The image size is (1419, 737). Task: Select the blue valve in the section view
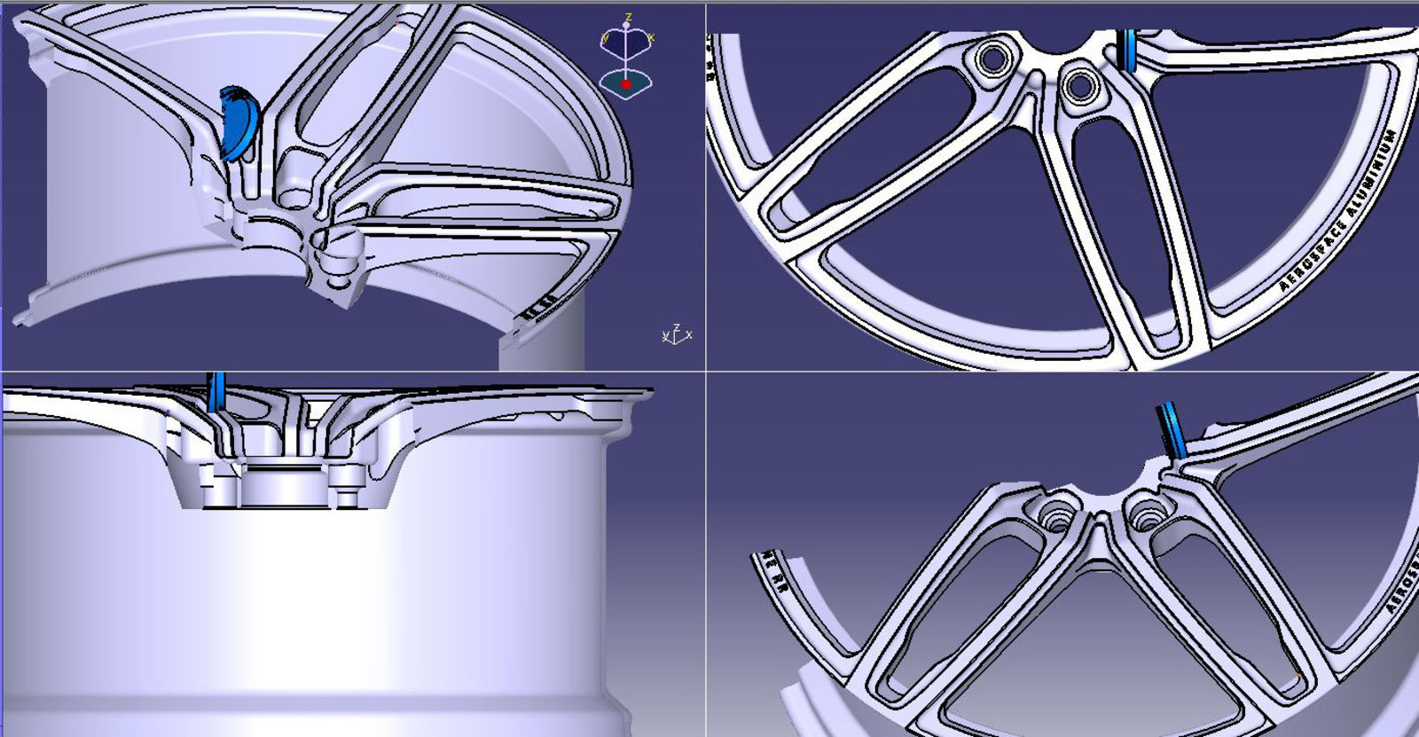click(216, 391)
